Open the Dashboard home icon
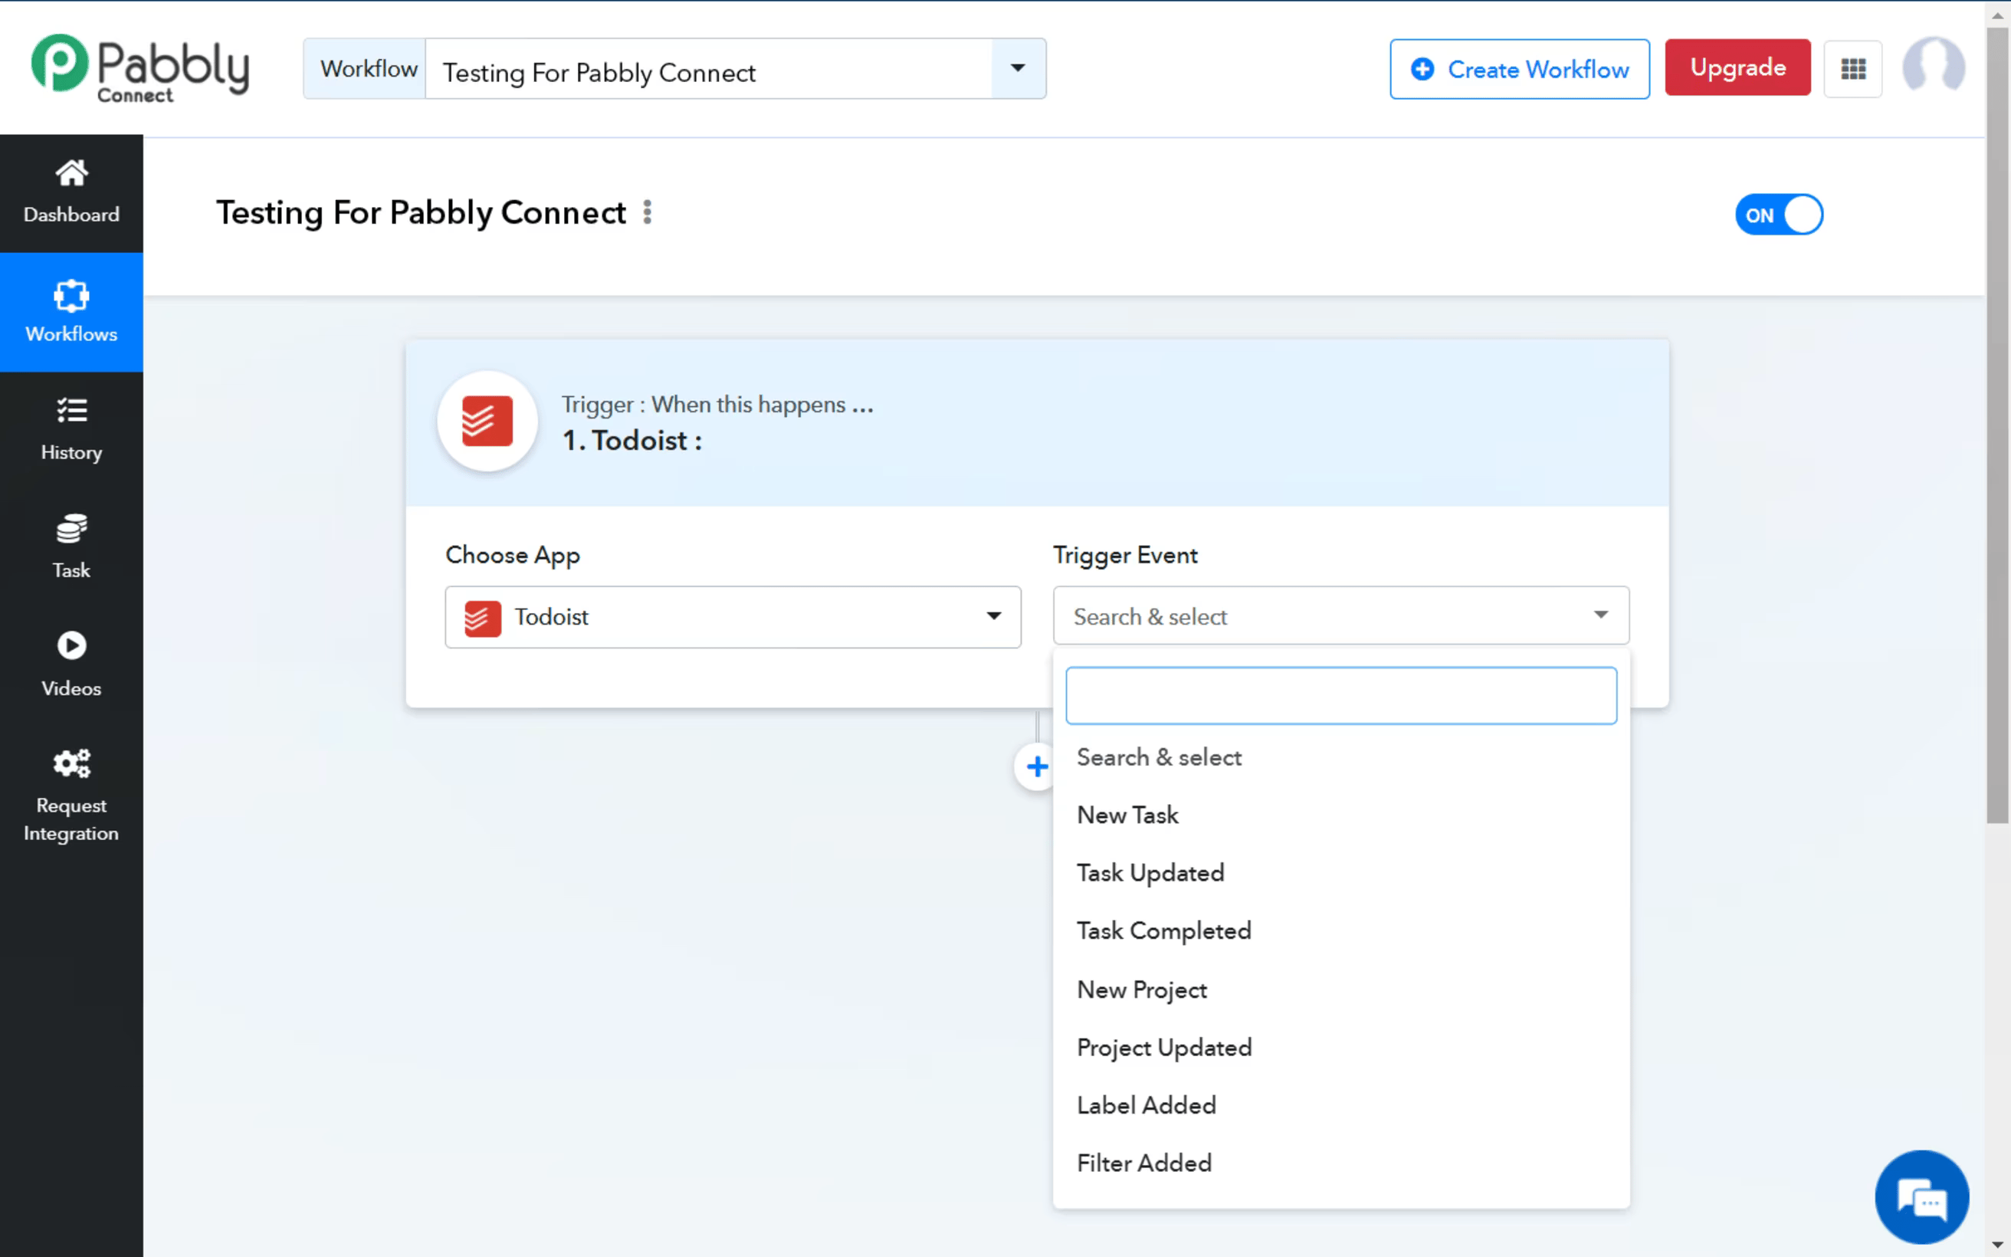 coord(71,173)
